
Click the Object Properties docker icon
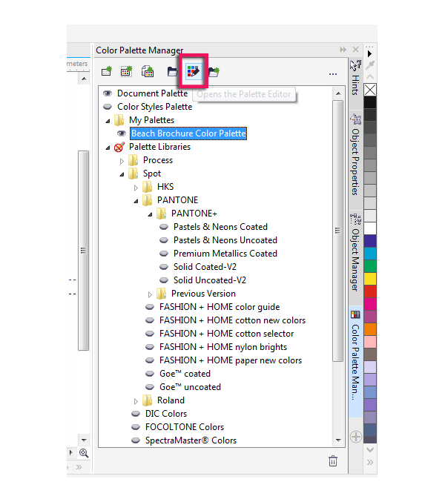pyautogui.click(x=355, y=119)
